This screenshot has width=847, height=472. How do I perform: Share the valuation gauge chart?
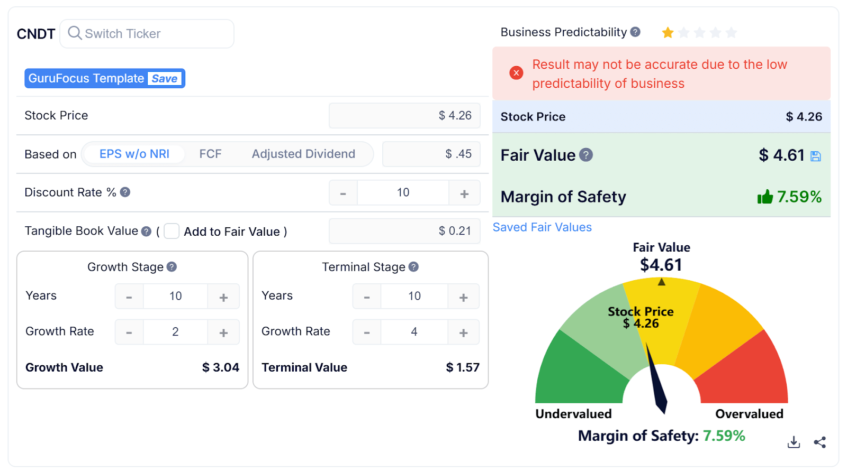819,442
